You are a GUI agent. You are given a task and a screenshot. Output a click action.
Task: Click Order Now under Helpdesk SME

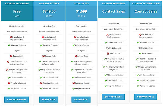coord(81,99)
